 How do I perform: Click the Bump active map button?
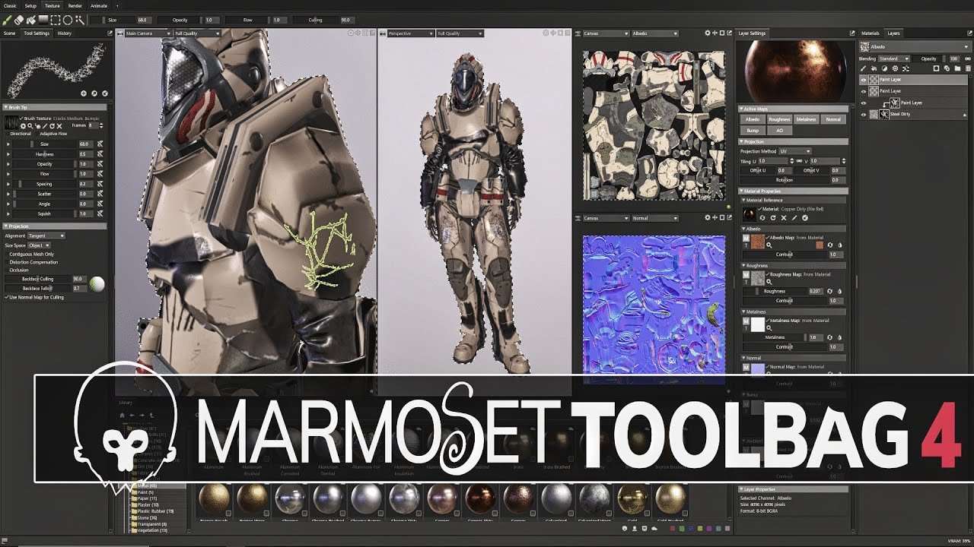click(753, 130)
